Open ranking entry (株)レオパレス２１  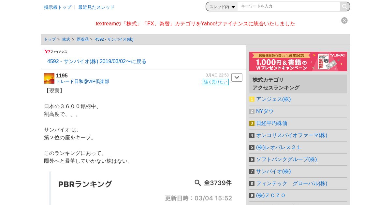(278, 147)
